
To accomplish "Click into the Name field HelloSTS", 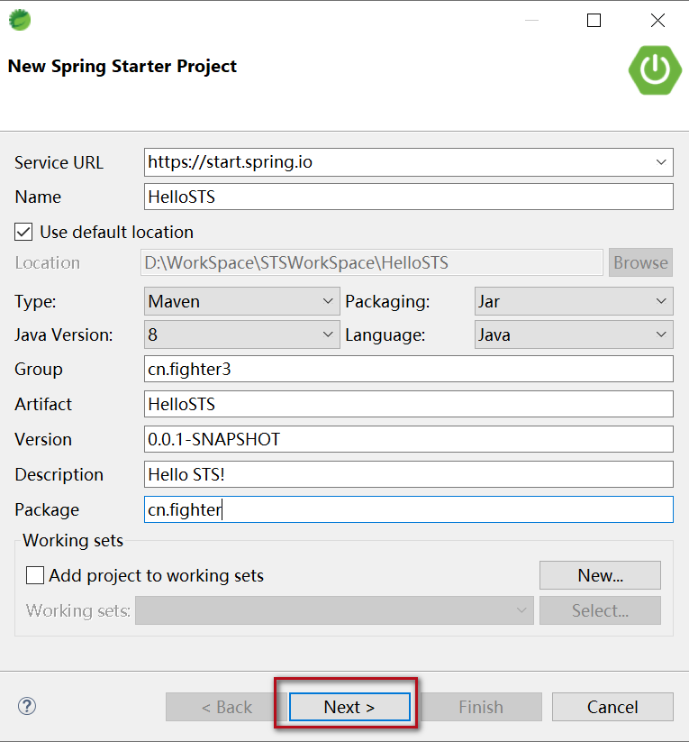I will pos(408,197).
